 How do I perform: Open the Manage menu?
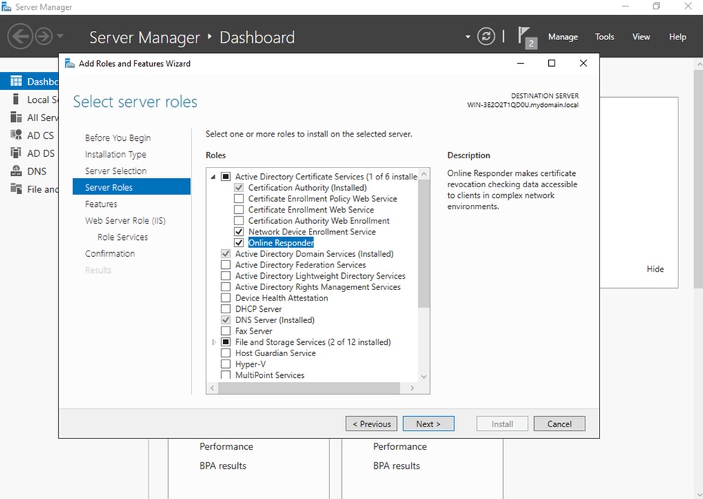pyautogui.click(x=563, y=37)
